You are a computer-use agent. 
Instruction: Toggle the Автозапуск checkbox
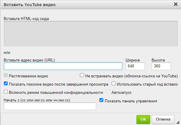tap(108, 92)
